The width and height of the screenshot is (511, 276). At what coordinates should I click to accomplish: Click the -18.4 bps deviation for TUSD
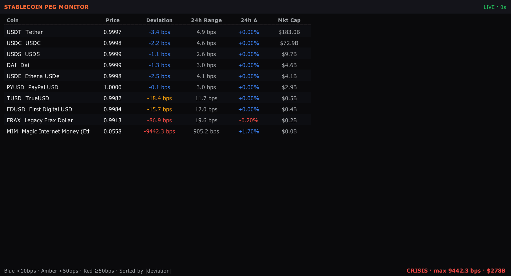tap(159, 98)
